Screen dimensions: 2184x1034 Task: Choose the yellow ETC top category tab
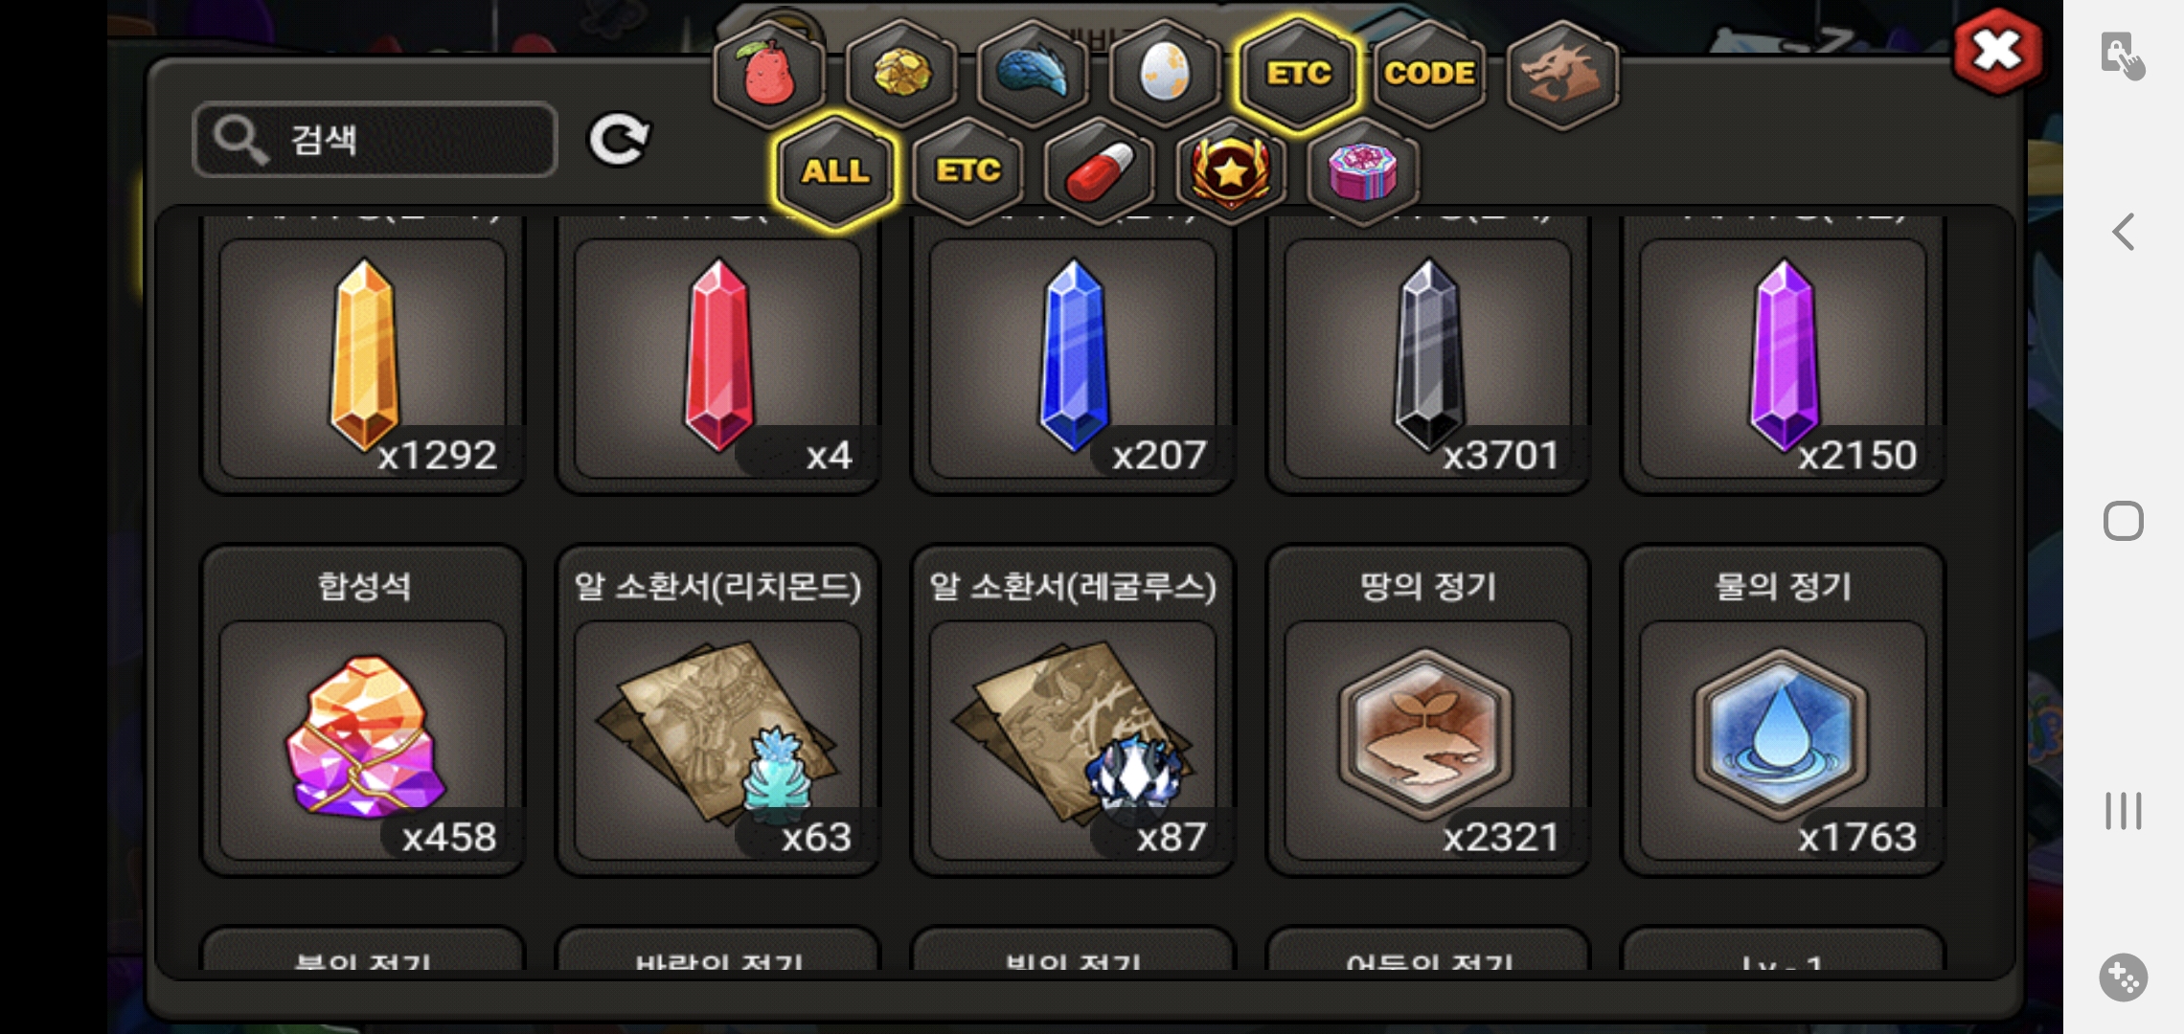pos(1298,74)
